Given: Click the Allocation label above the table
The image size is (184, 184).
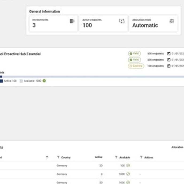Looking at the screenshot, I should tap(178, 147).
